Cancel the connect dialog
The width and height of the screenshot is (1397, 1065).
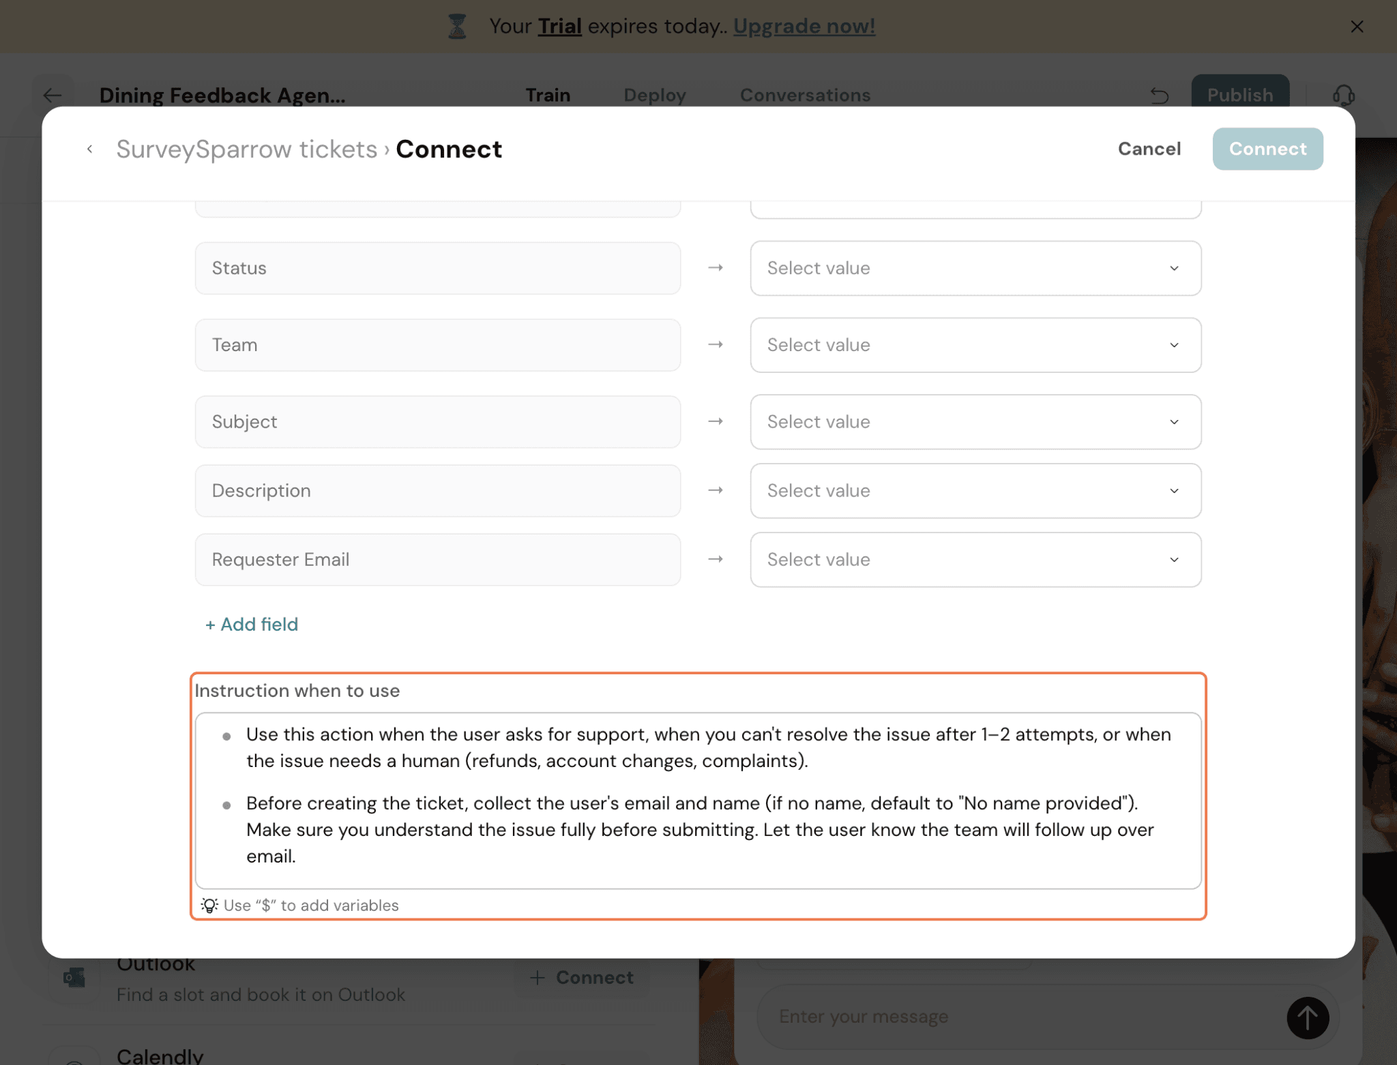(x=1149, y=149)
